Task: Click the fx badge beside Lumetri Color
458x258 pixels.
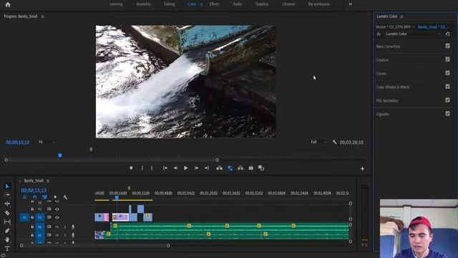Action: tap(379, 34)
